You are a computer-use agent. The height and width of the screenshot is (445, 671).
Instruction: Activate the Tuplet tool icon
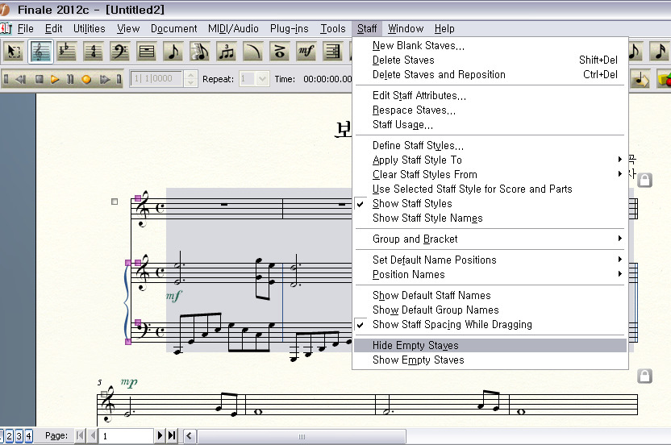pyautogui.click(x=227, y=52)
